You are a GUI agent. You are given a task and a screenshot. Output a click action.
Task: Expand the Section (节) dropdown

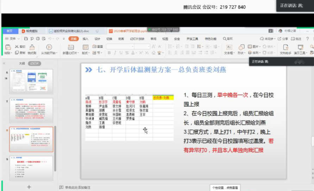point(97,53)
